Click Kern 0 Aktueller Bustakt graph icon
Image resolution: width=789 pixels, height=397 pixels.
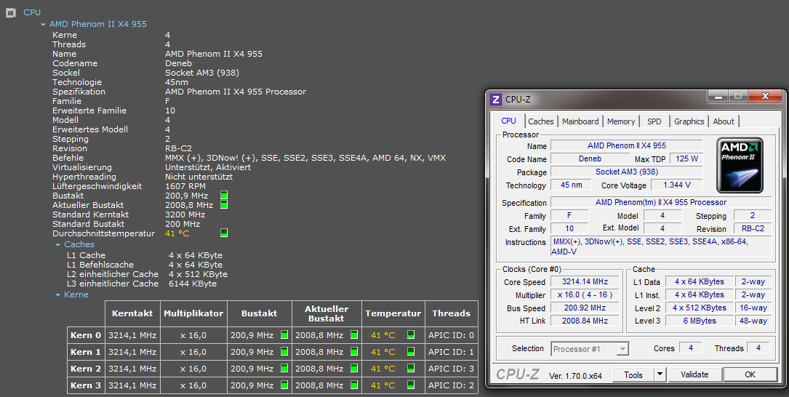point(354,334)
